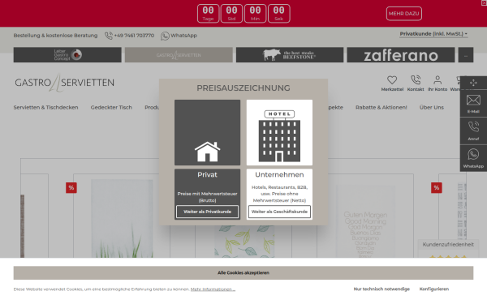
Task: Select the Privat house icon tile
Action: tap(208, 132)
